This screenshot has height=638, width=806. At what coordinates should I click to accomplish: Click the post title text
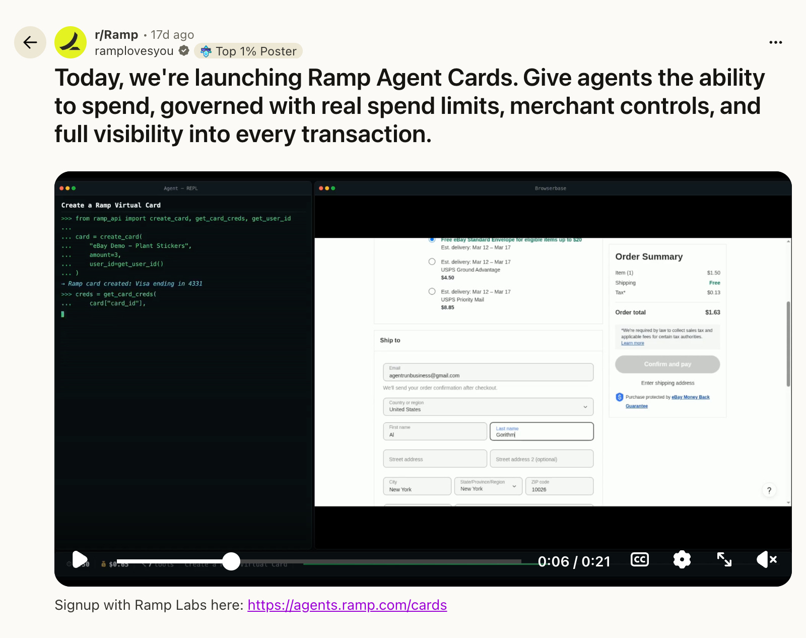click(410, 106)
